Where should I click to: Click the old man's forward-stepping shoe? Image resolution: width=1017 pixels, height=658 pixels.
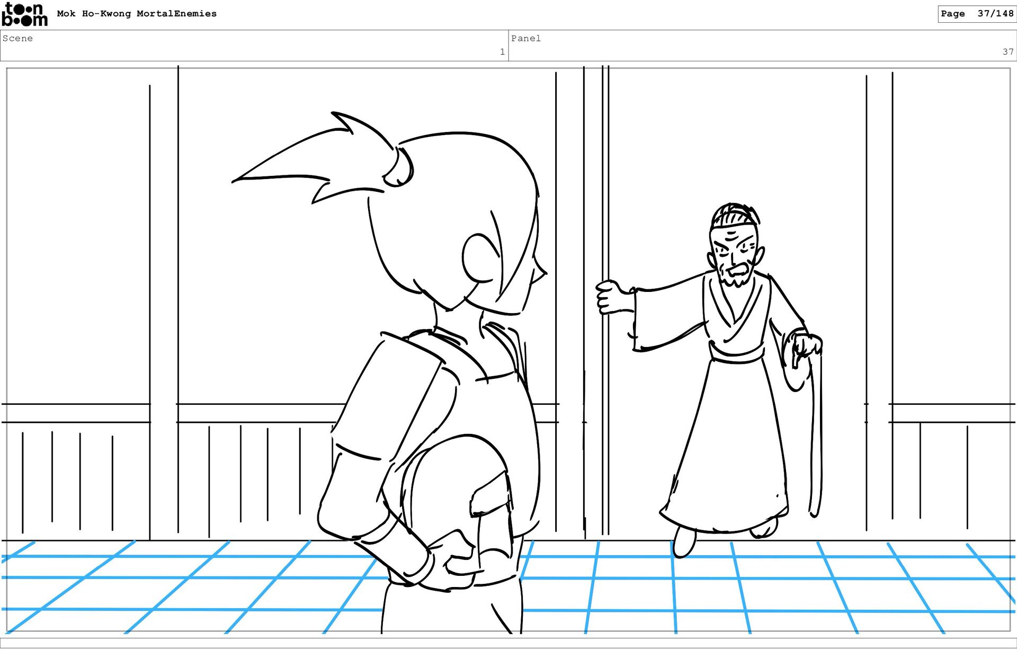click(x=684, y=541)
